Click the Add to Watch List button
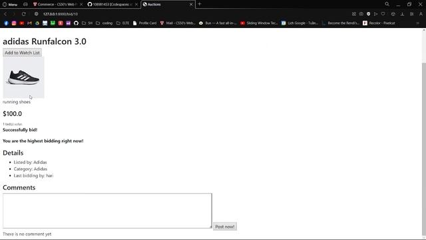This screenshot has width=426, height=240. [22, 53]
